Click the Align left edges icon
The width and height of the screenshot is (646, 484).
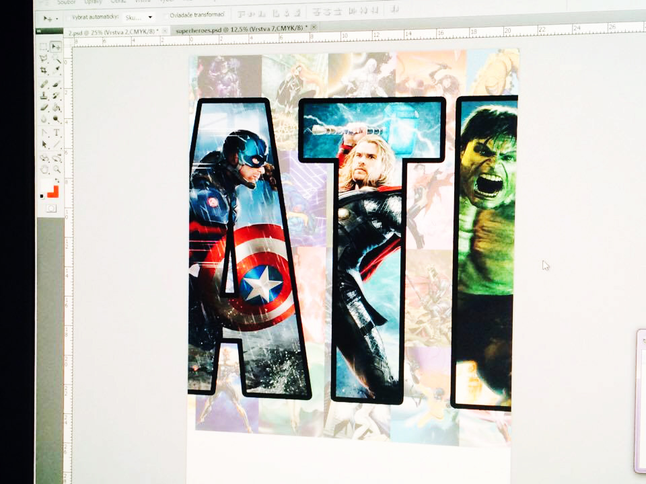[x=275, y=12]
